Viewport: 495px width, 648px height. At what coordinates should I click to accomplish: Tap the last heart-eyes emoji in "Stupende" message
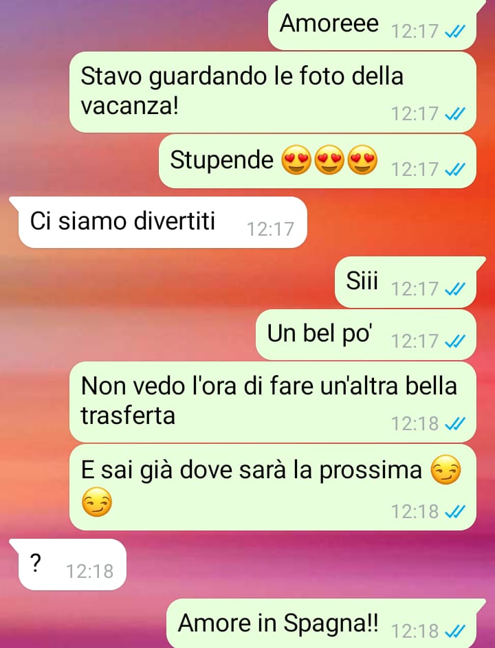[x=362, y=159]
